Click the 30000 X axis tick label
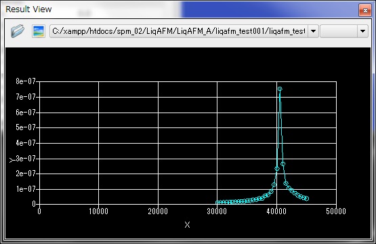 tap(217, 211)
